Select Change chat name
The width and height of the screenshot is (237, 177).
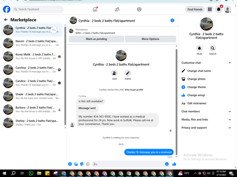tap(206, 71)
